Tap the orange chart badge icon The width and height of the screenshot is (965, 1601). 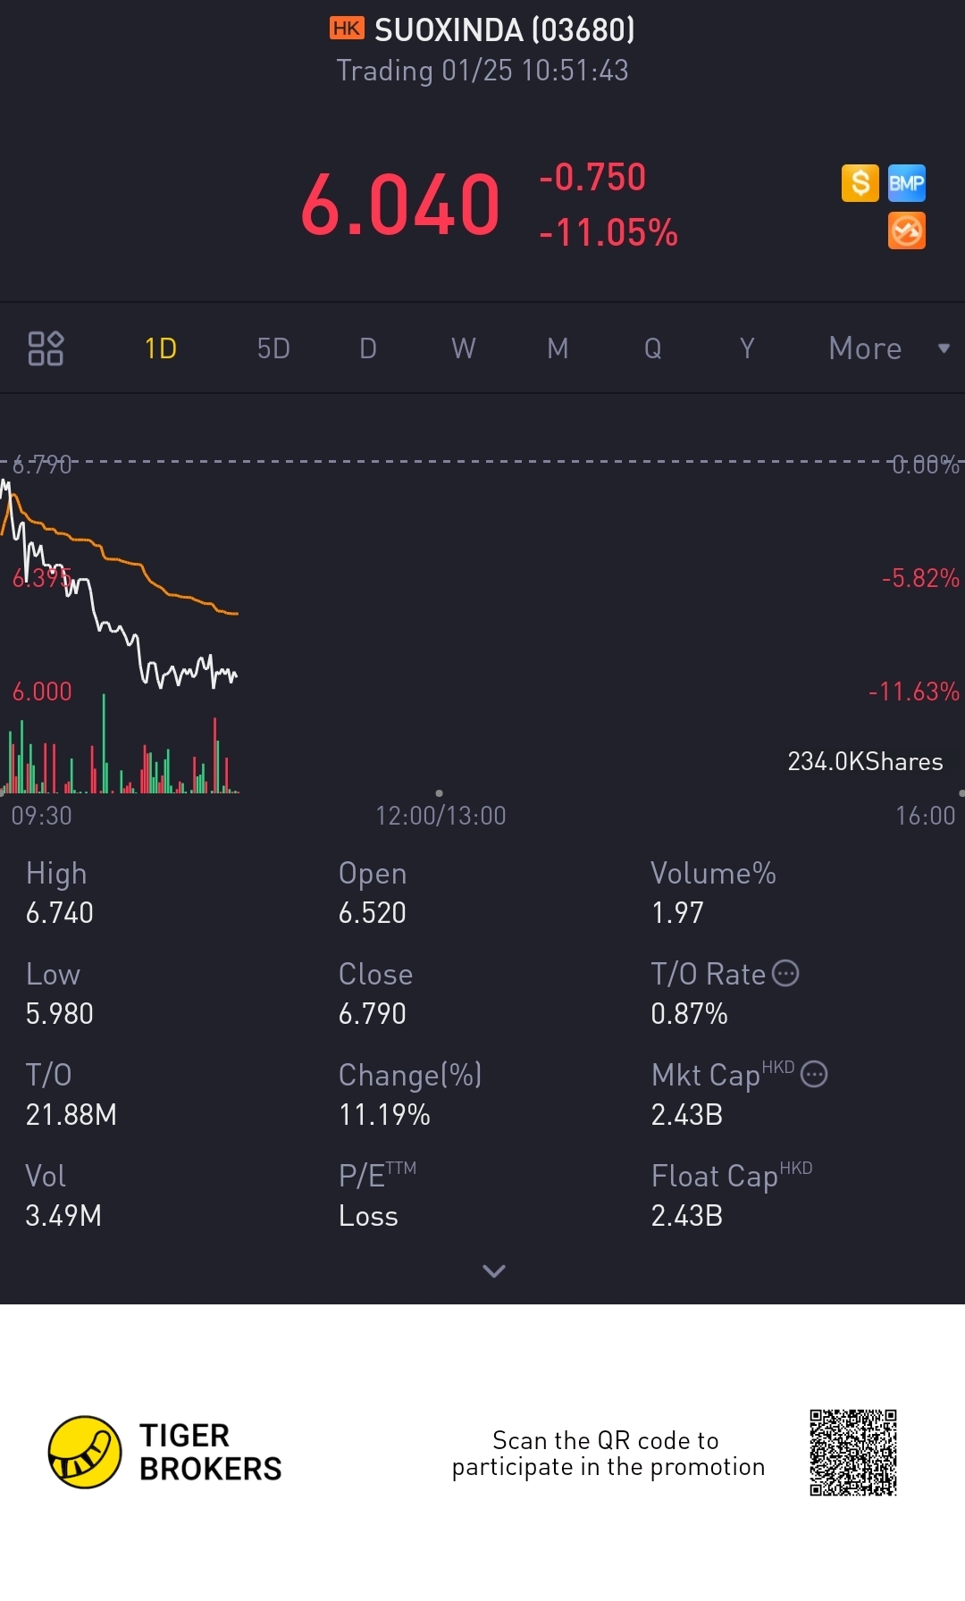(x=906, y=231)
